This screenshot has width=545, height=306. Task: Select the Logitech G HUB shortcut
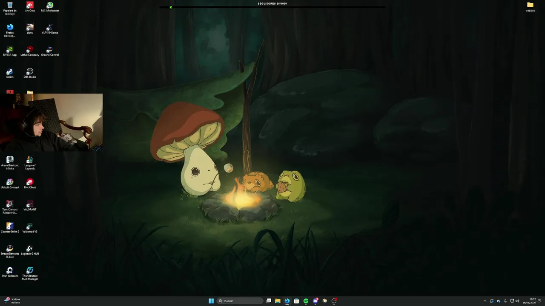(x=30, y=250)
